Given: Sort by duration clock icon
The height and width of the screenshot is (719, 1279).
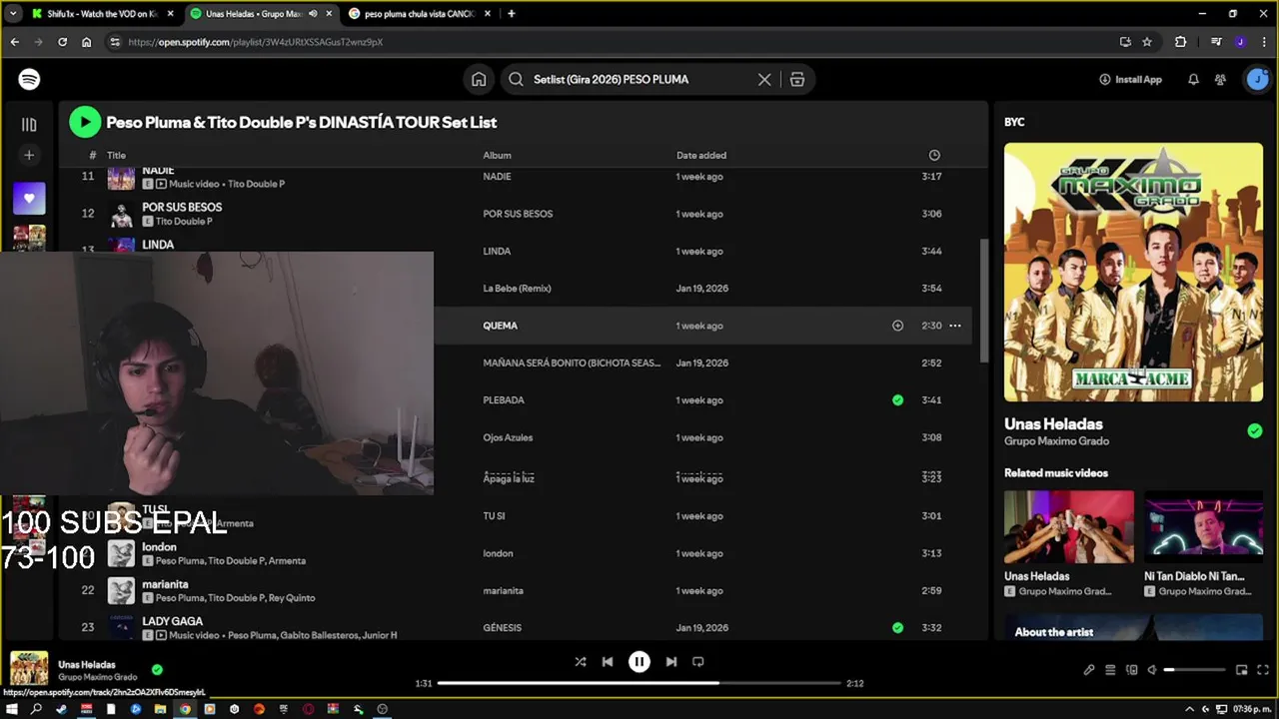Looking at the screenshot, I should click(934, 155).
